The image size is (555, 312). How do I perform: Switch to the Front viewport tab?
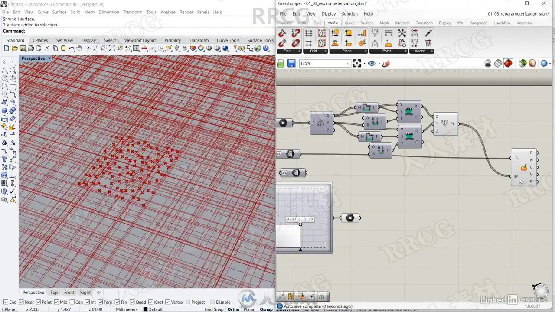69,292
